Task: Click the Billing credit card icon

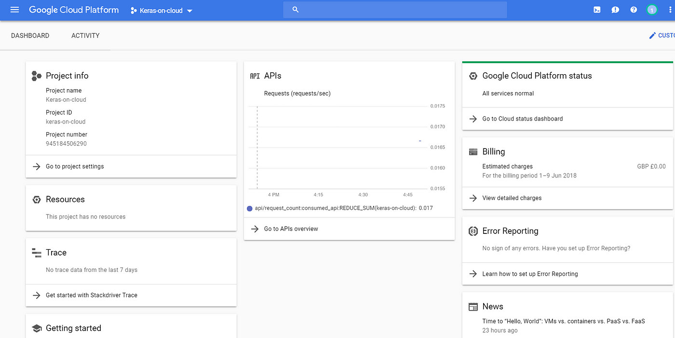Action: [x=473, y=152]
